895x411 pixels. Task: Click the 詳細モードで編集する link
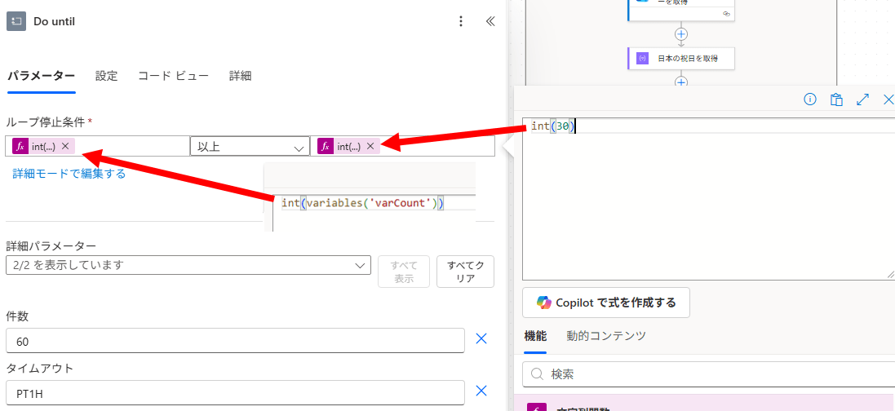pos(69,174)
